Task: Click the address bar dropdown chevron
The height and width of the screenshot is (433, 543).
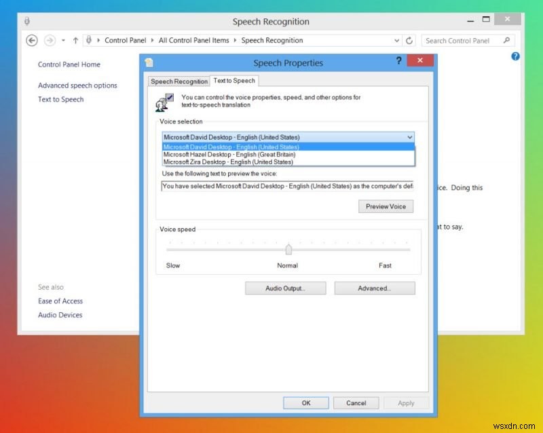Action: coord(396,40)
